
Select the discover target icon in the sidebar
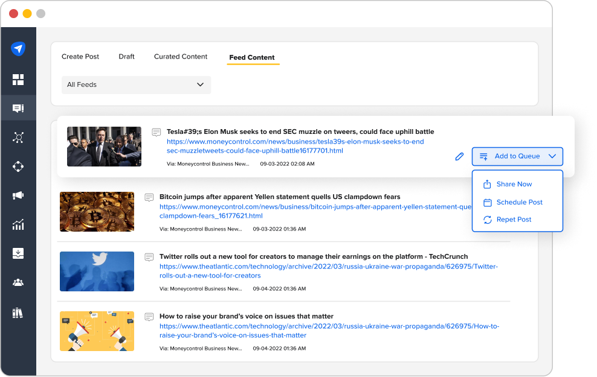click(x=18, y=166)
